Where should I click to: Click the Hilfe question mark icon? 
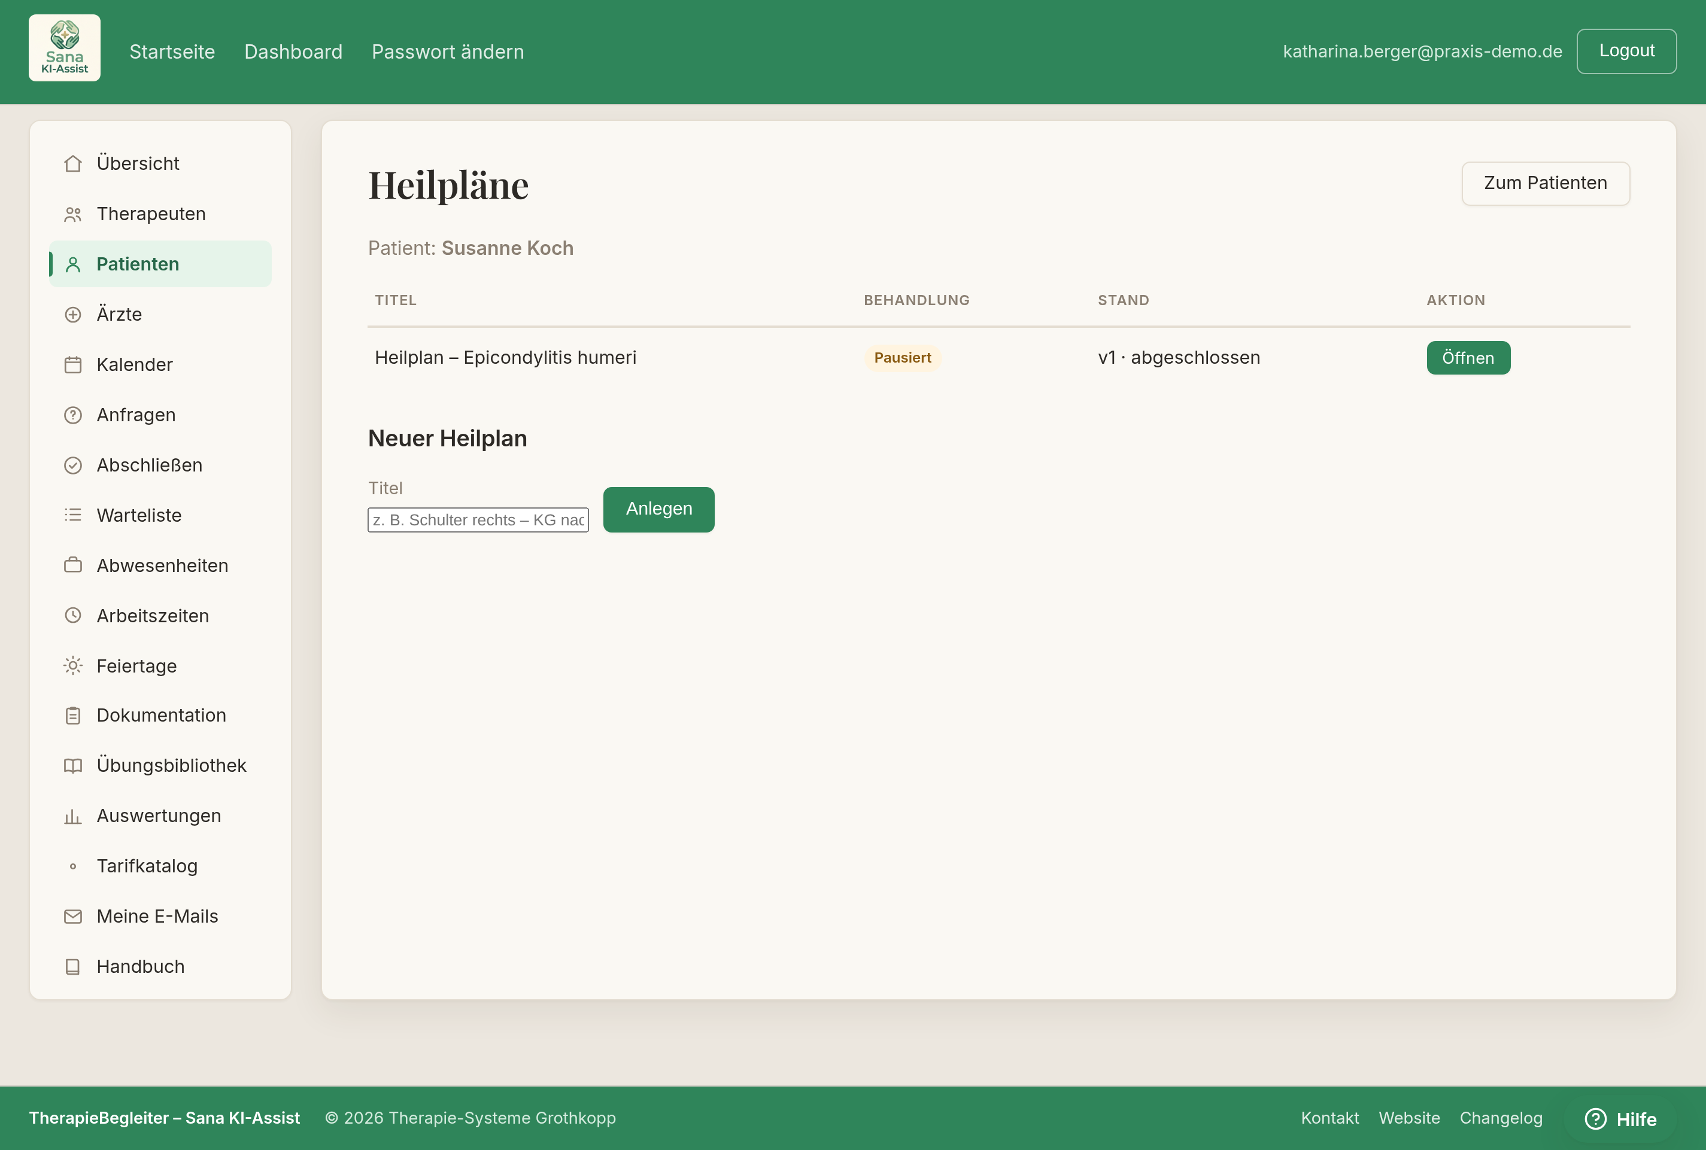click(x=1595, y=1118)
